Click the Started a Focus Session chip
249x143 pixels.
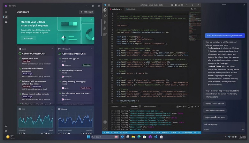(215, 104)
